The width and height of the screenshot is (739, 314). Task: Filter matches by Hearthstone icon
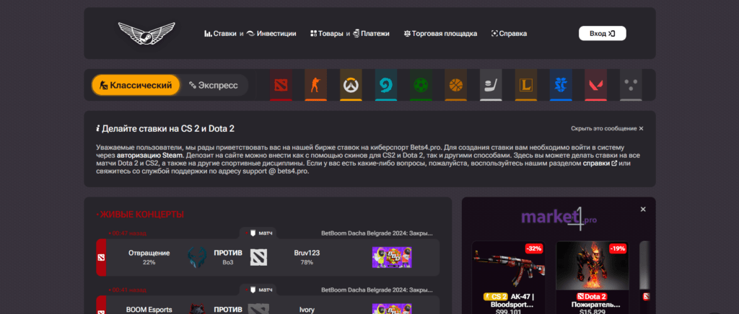tap(386, 84)
